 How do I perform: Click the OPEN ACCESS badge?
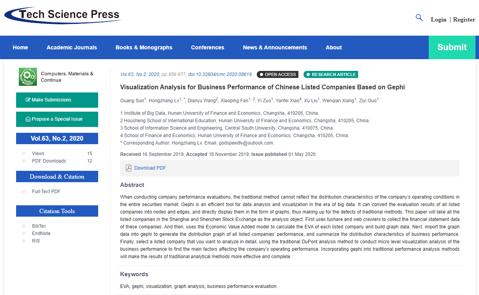click(x=278, y=74)
